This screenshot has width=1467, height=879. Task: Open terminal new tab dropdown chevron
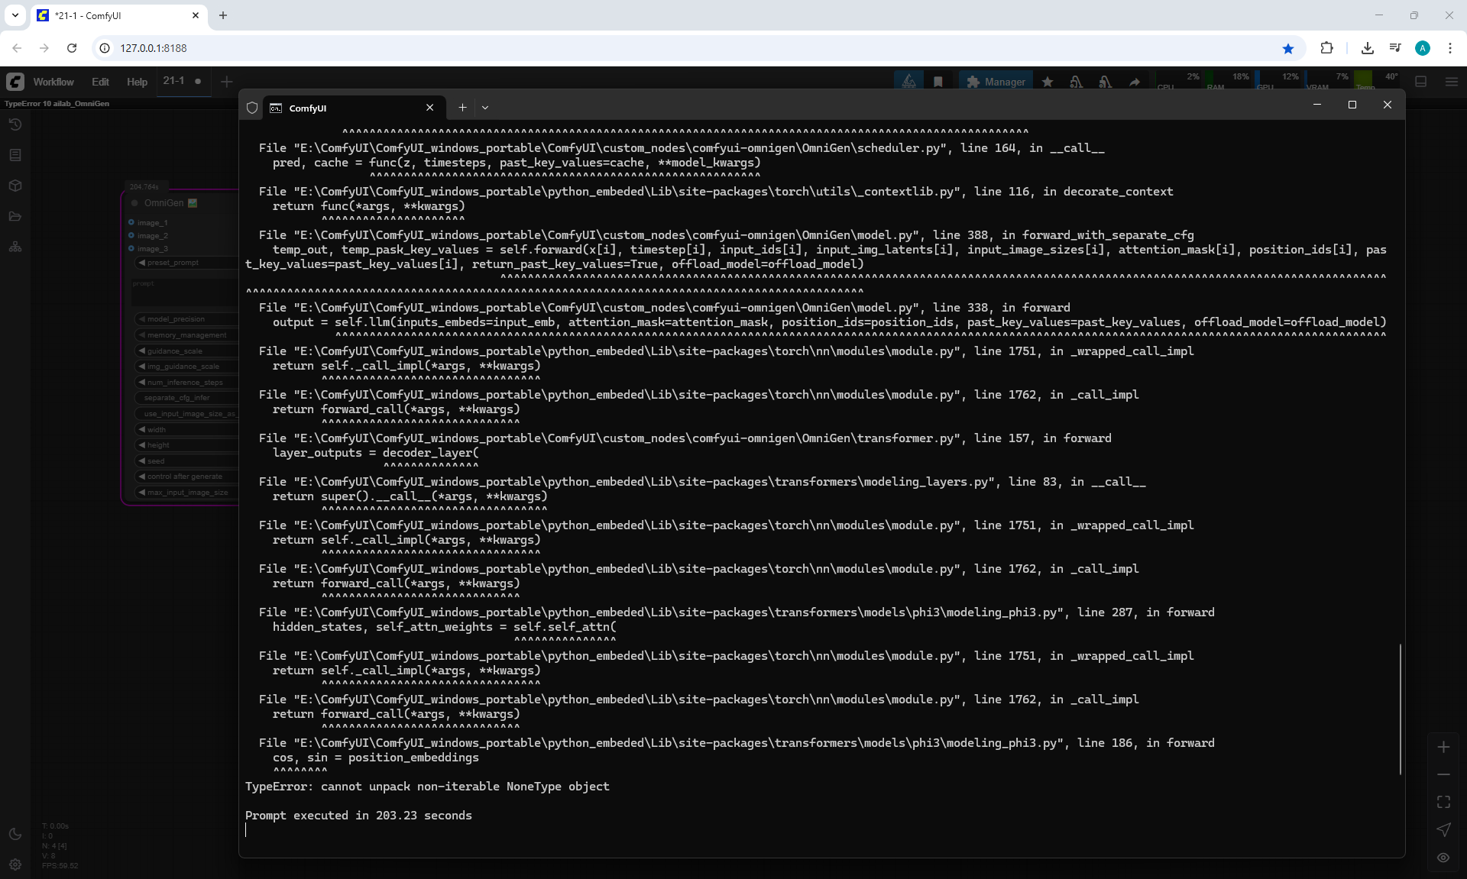click(x=485, y=108)
